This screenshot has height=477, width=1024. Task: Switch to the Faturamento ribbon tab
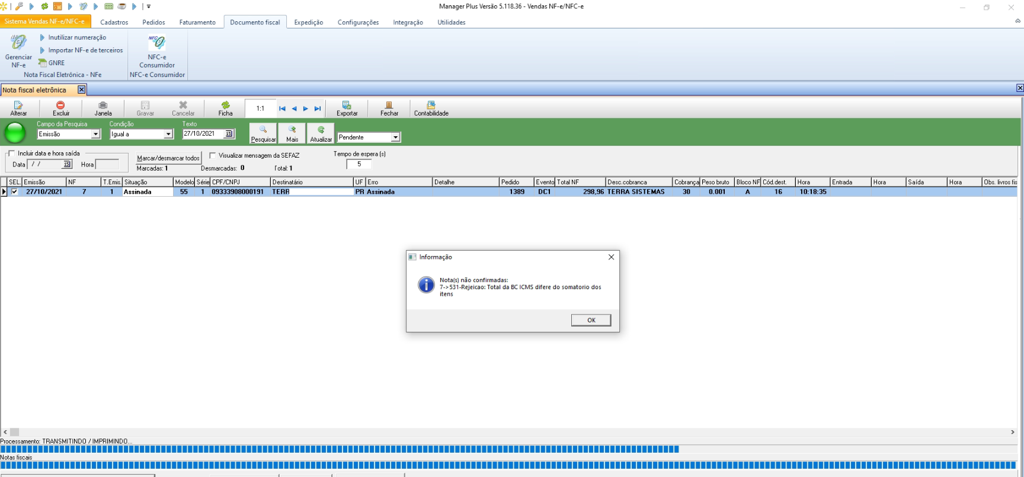197,23
